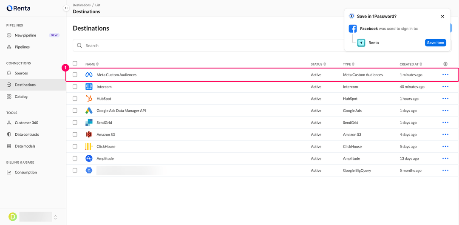Click into the Search destinations field
Viewport: 459px width, 225px height.
pos(262,46)
